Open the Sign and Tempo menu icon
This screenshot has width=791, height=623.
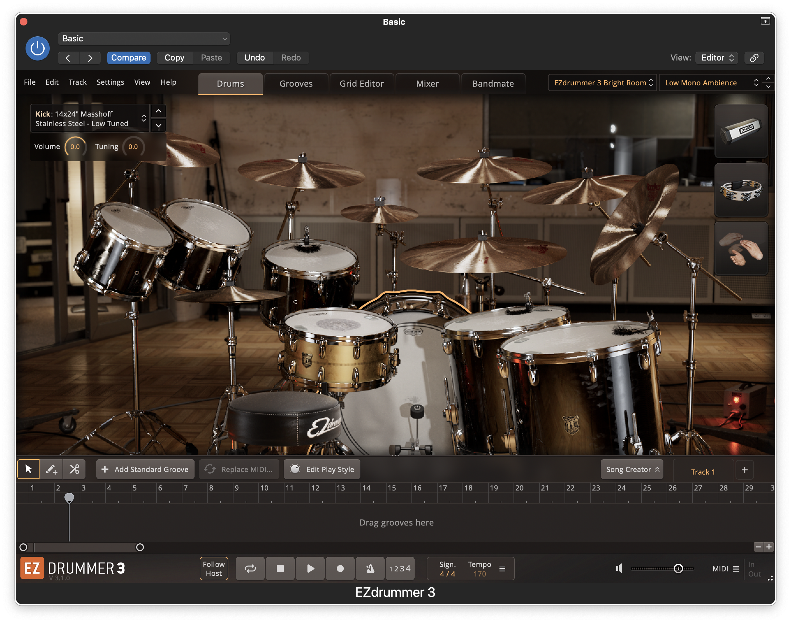point(502,568)
